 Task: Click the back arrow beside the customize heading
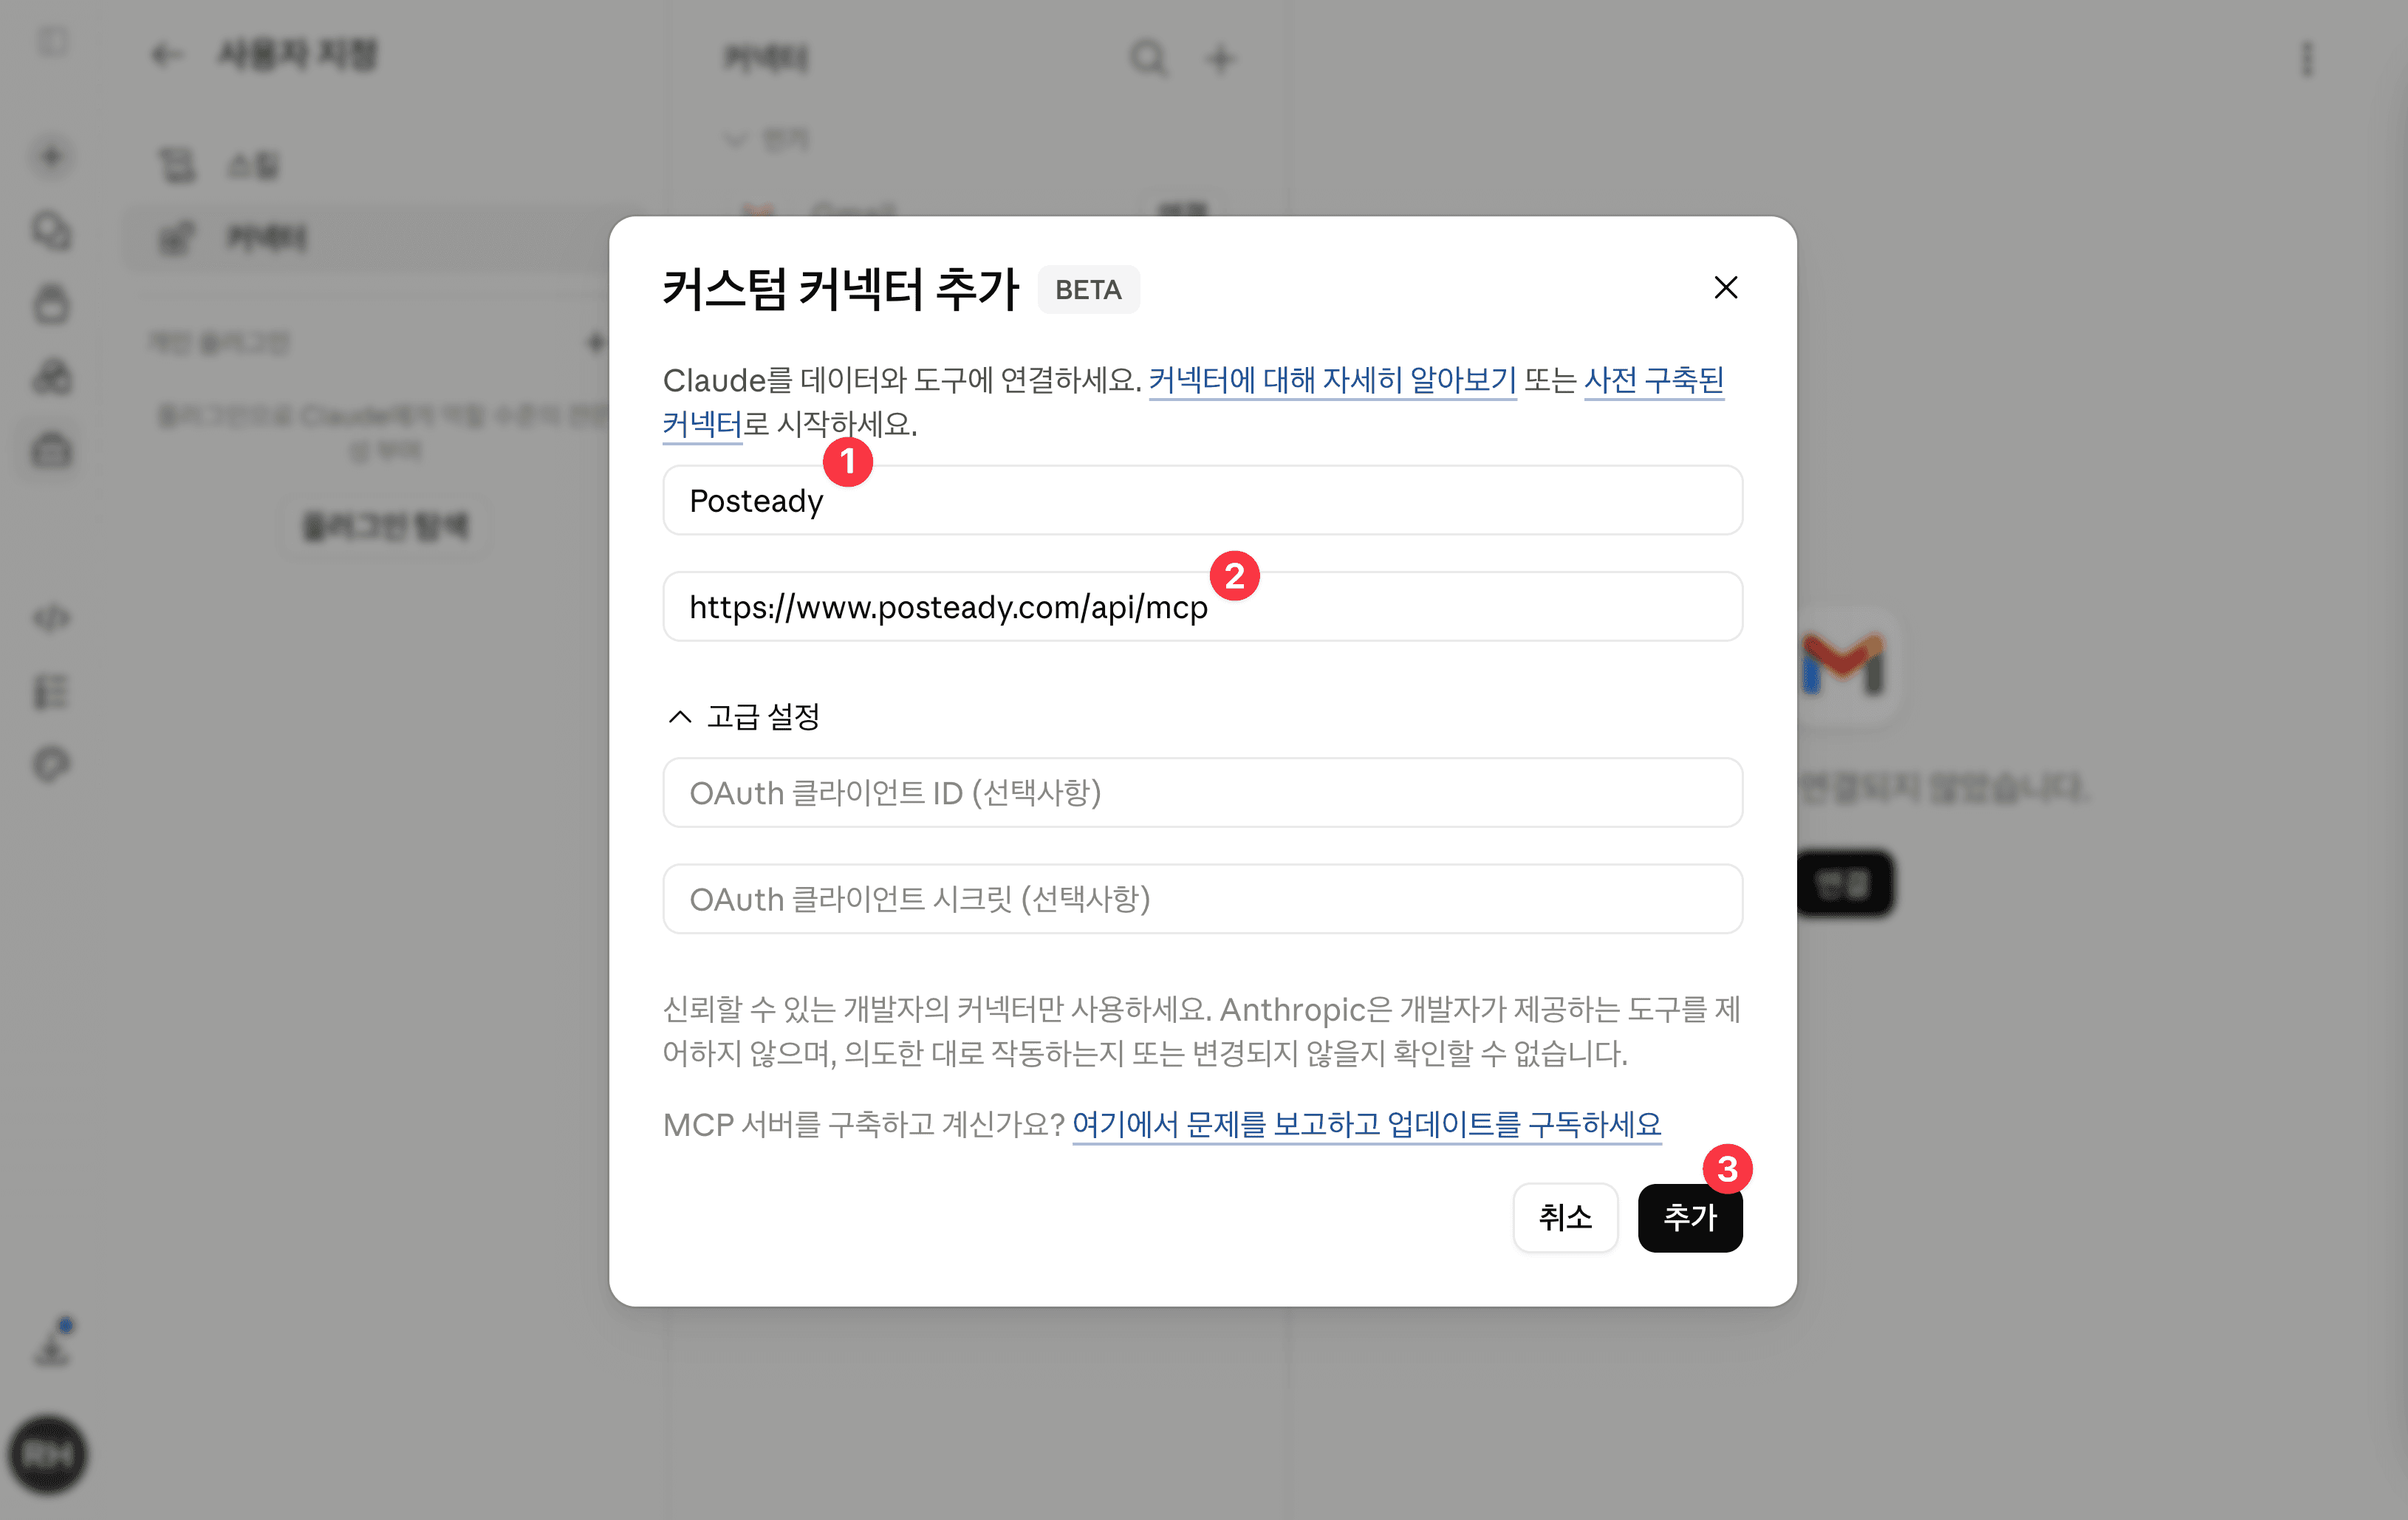click(167, 54)
